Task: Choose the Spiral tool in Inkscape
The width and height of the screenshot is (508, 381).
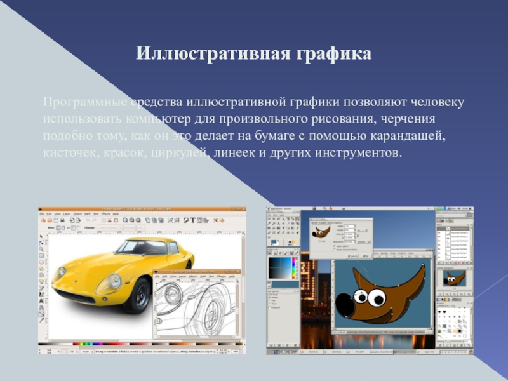Action: pos(41,275)
